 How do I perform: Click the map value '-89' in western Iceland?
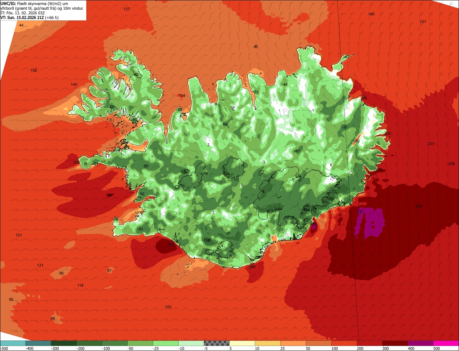pyautogui.click(x=145, y=166)
